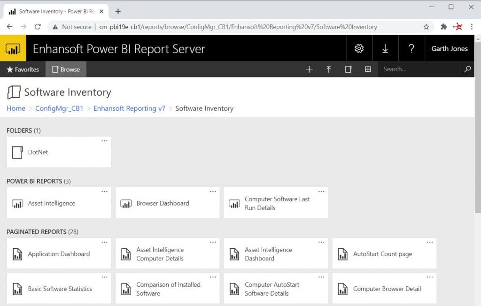Viewport: 481px width, 306px height.
Task: Click the Basic Software Statistics report icon
Action: click(17, 289)
